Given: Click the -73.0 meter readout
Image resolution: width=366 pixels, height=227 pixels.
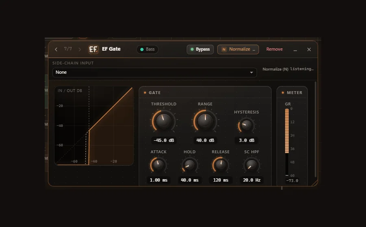Looking at the screenshot, I should [x=292, y=180].
